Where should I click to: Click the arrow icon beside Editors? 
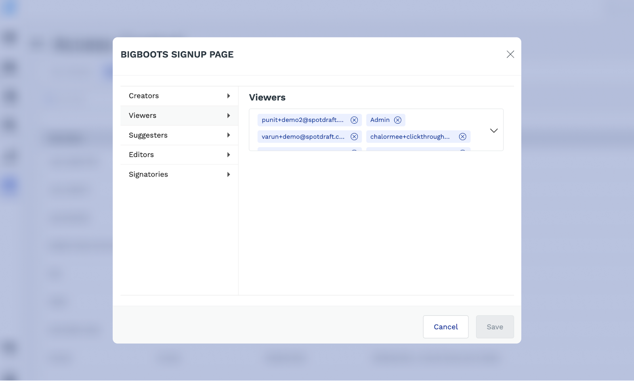tap(229, 155)
